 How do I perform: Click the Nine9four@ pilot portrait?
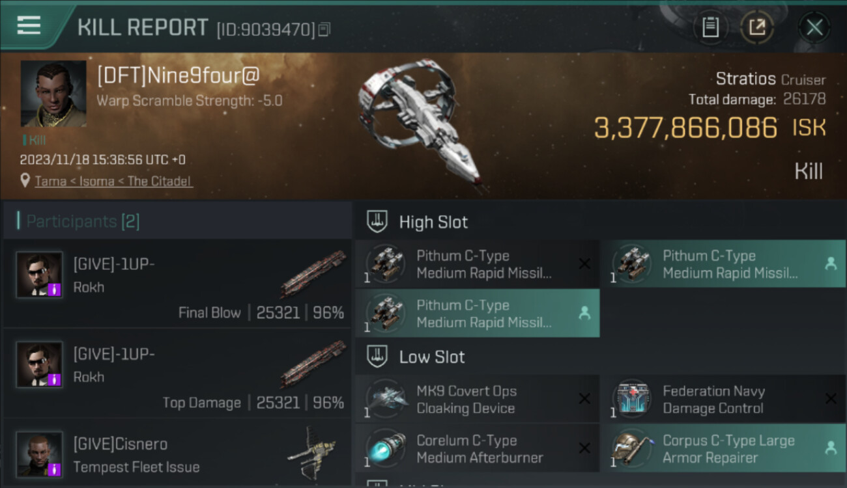(x=53, y=94)
